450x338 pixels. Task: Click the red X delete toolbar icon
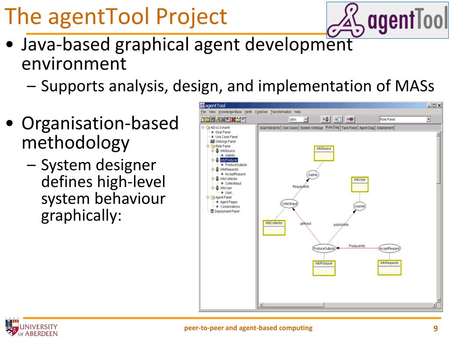[233, 120]
